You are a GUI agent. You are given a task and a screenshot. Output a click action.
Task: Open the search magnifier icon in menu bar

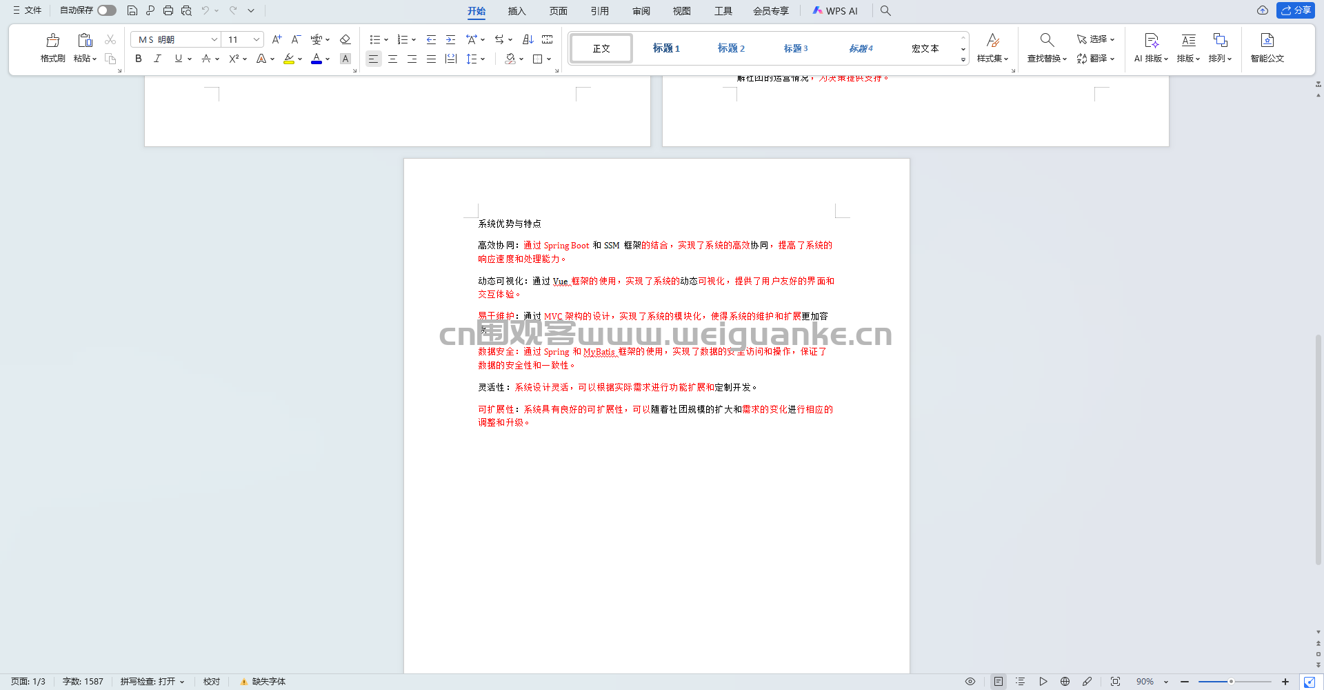point(885,10)
